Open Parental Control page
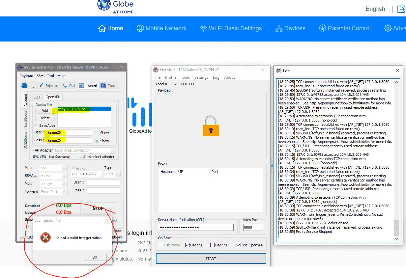 pyautogui.click(x=345, y=28)
